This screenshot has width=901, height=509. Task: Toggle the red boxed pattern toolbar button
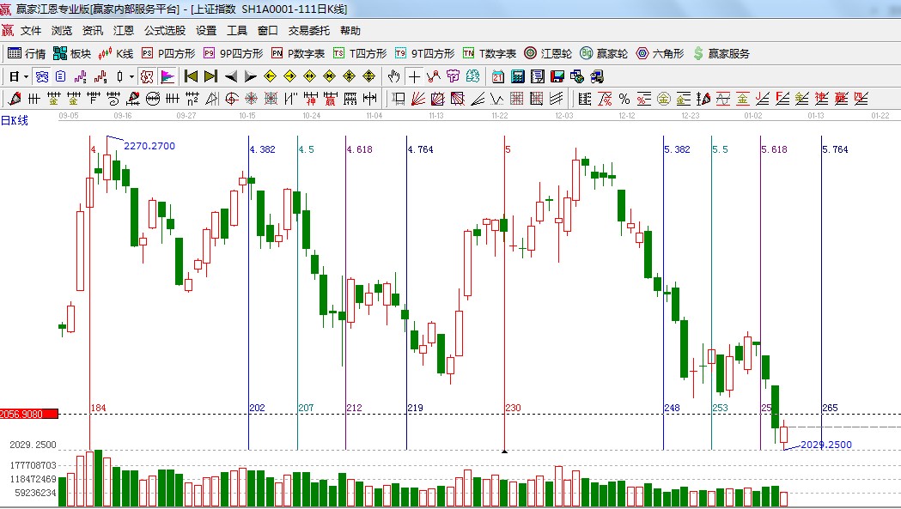tap(147, 76)
